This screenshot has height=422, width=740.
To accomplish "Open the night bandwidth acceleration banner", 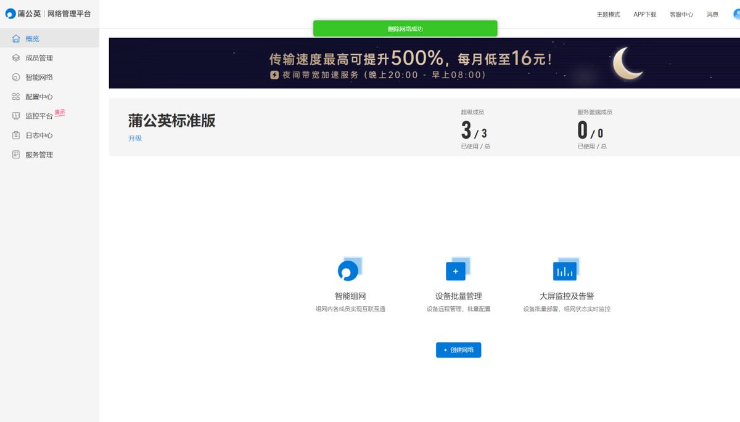I will pyautogui.click(x=424, y=63).
